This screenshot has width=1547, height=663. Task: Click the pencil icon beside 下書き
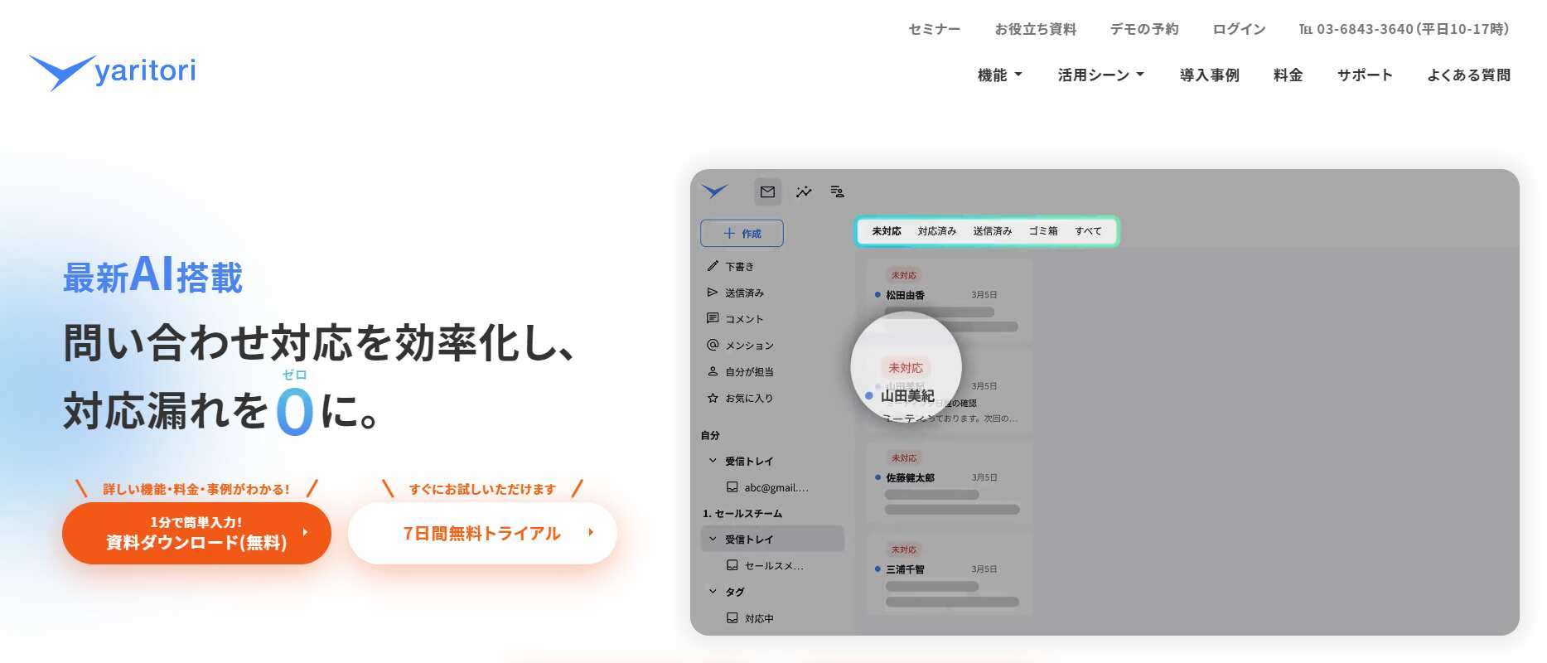(x=713, y=266)
